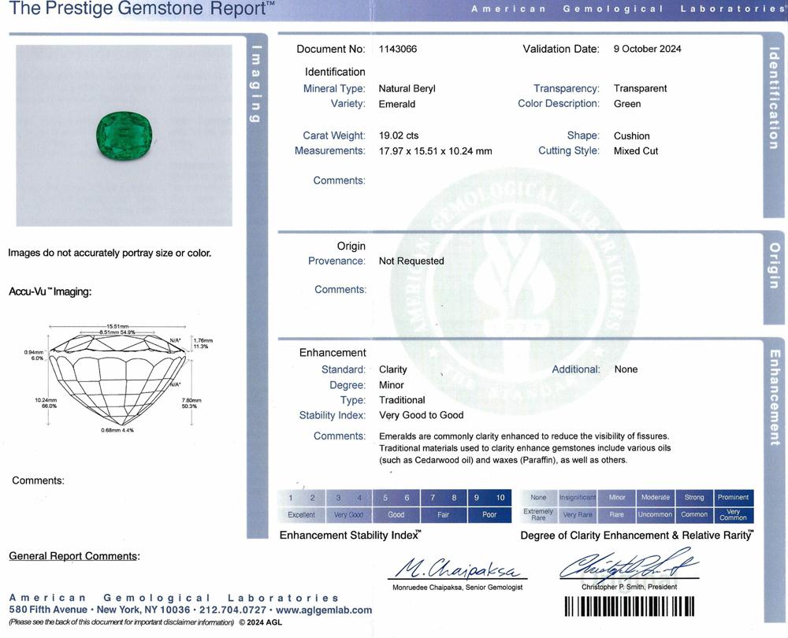The height and width of the screenshot is (638, 788).
Task: Click The Prestige Gemstone Report title
Action: click(x=142, y=8)
